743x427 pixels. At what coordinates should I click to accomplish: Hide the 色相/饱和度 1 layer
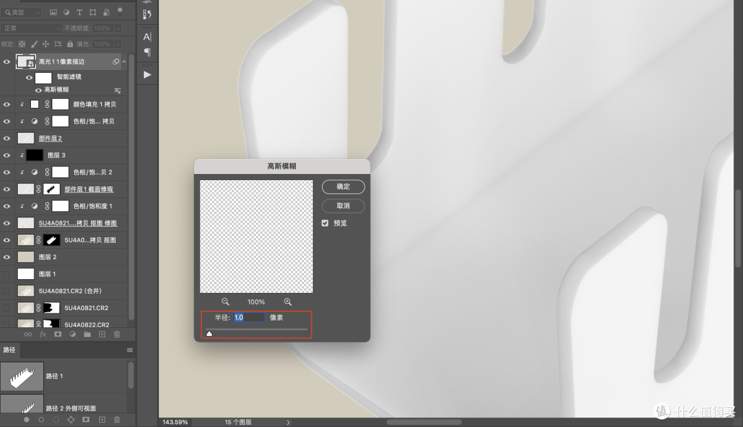pos(7,206)
